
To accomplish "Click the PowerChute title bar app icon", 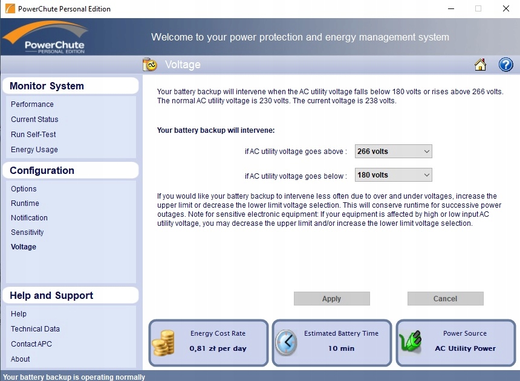I will 10,8.
